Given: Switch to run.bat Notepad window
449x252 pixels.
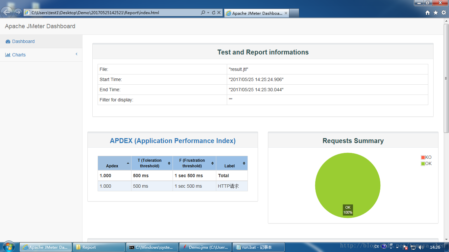Looking at the screenshot, I should coord(259,247).
